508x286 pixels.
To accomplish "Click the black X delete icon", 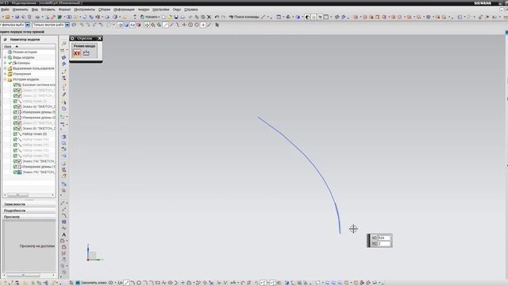I will point(209,17).
